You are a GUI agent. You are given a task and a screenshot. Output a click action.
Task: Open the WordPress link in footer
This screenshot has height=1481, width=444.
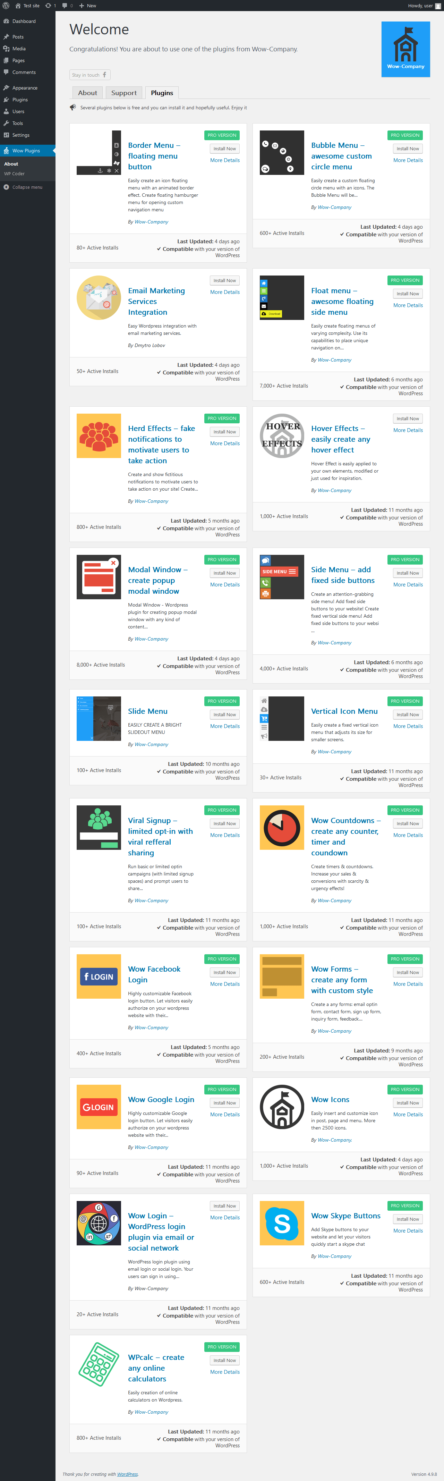pos(128,1474)
